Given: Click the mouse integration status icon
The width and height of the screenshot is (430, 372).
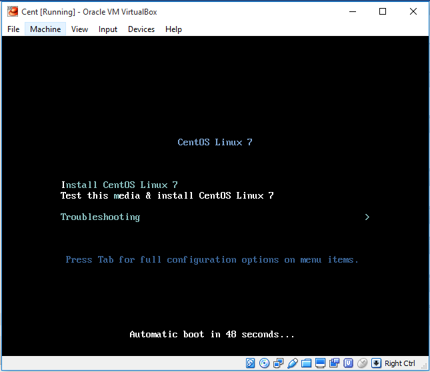Looking at the screenshot, I should point(362,363).
